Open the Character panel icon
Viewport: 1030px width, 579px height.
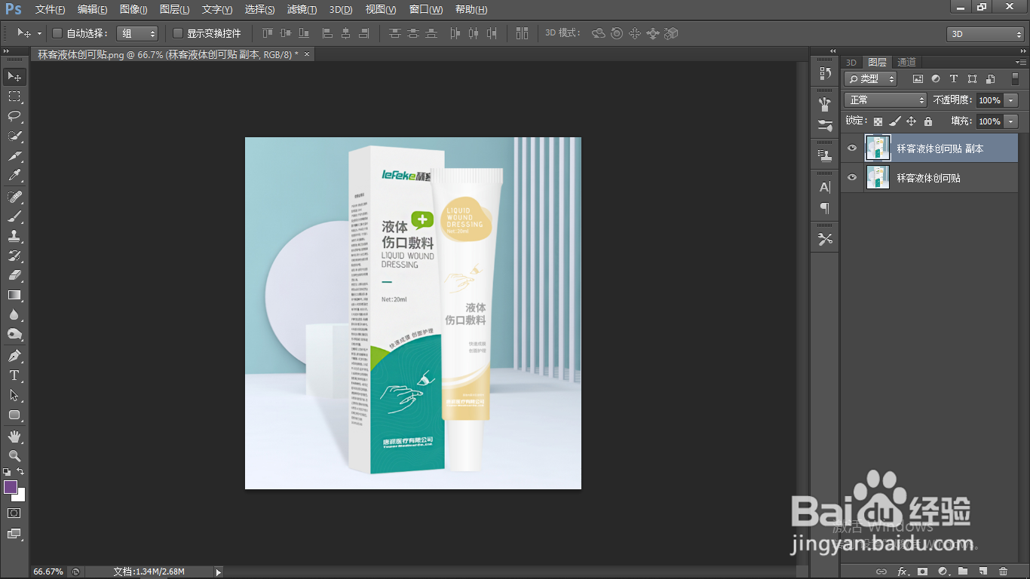(825, 187)
